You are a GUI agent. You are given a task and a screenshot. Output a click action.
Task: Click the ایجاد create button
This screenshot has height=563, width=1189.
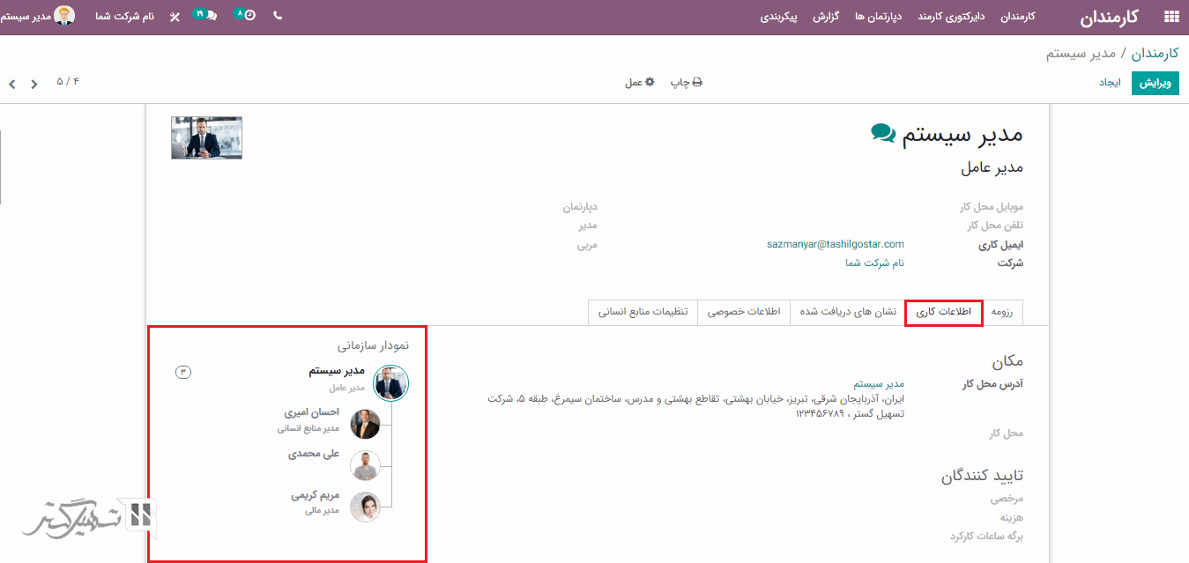1109,83
